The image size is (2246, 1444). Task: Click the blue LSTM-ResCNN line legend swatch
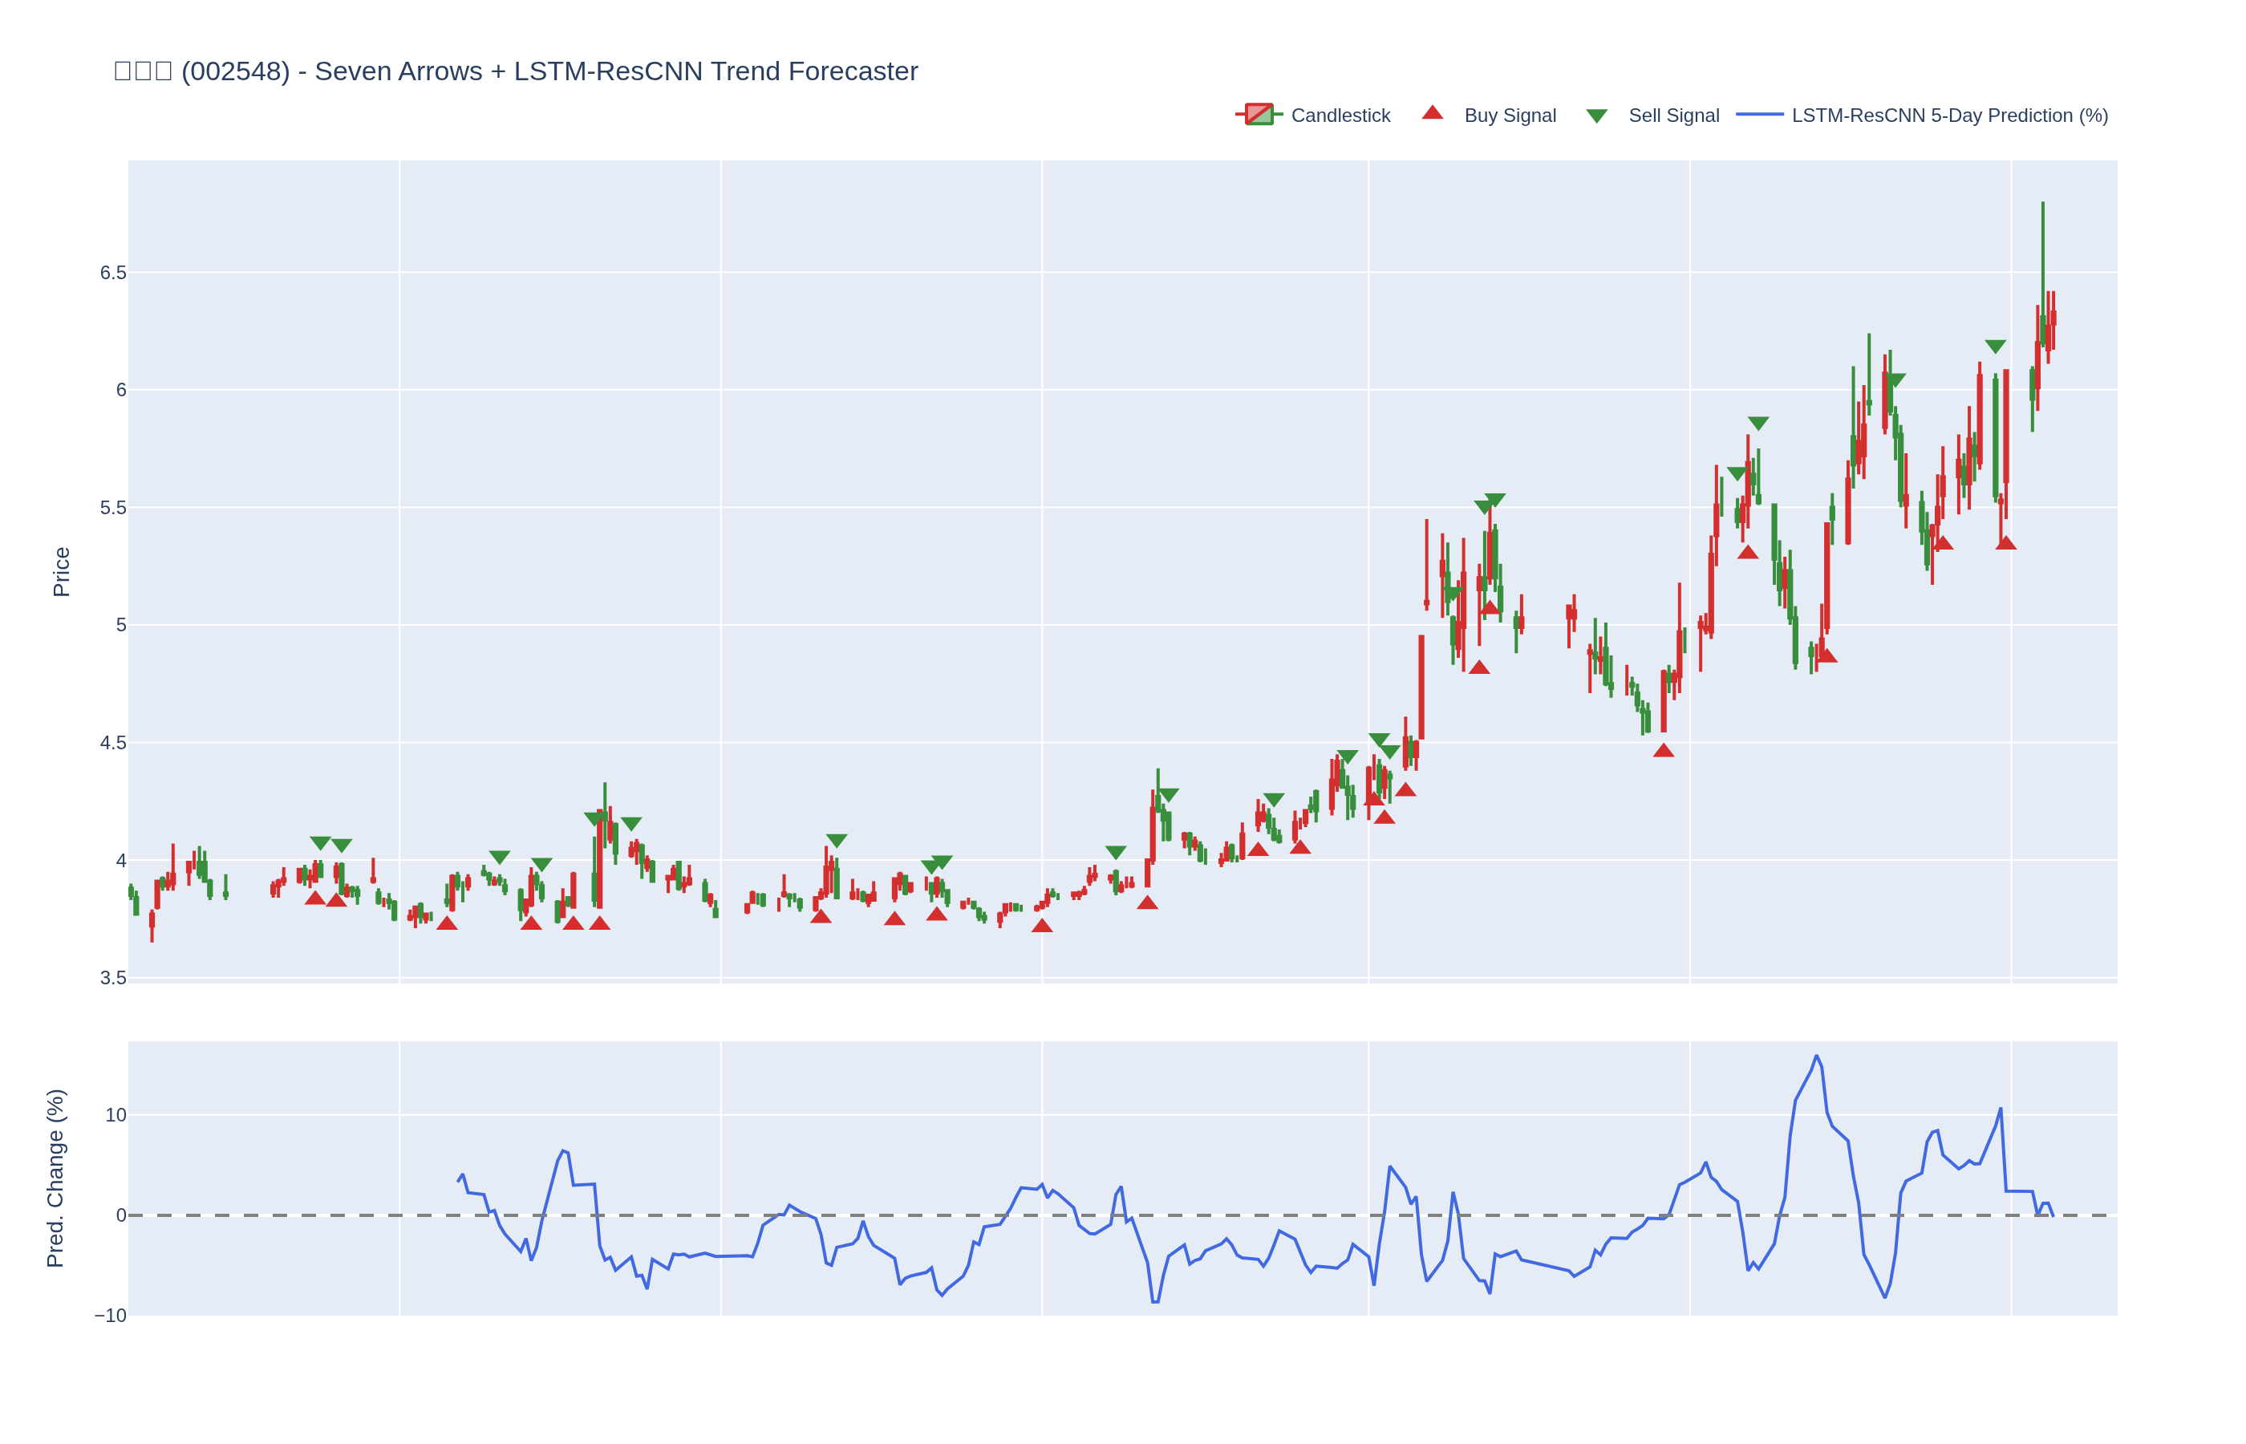pos(1758,116)
